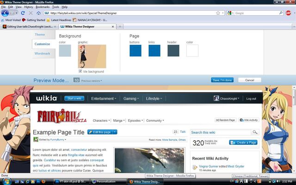Open Windows Start orb

[x=7, y=181]
